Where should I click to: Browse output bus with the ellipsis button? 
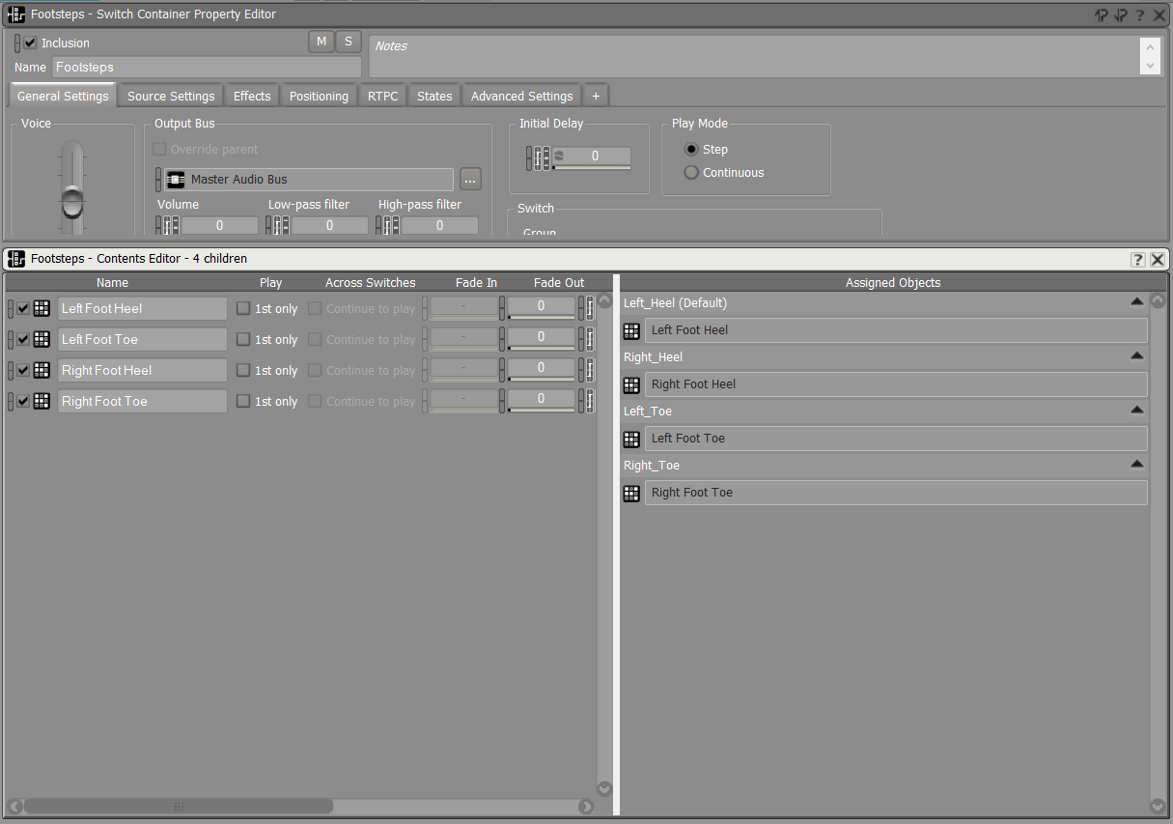click(x=470, y=179)
